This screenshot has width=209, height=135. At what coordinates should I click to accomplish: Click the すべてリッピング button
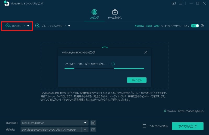coord(187,126)
